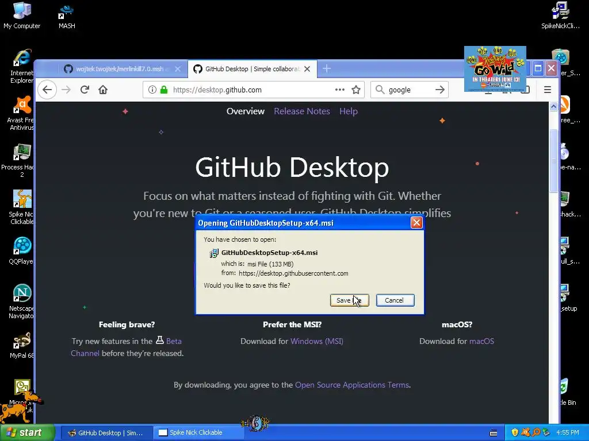Select the SpikeNickCli desktop icon at top right
The height and width of the screenshot is (441, 589).
pos(560,16)
